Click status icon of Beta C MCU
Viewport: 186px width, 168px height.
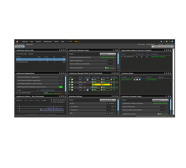[70, 85]
